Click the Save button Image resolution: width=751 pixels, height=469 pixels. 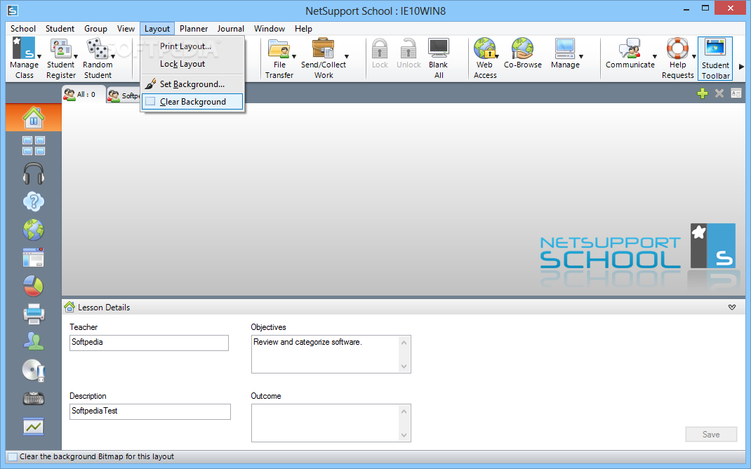tap(711, 434)
